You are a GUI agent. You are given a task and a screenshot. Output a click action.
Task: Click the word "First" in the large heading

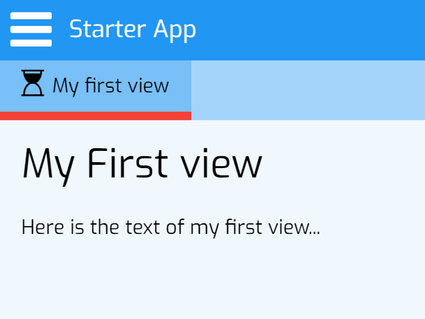point(127,163)
